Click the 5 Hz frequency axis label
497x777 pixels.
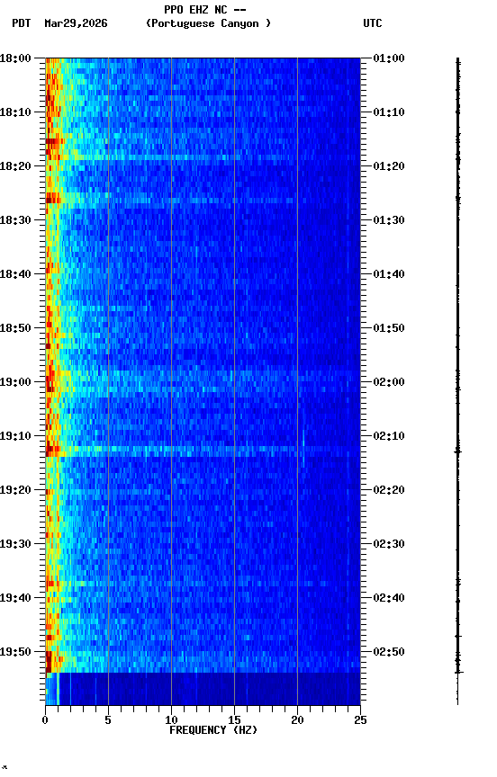[x=108, y=720]
